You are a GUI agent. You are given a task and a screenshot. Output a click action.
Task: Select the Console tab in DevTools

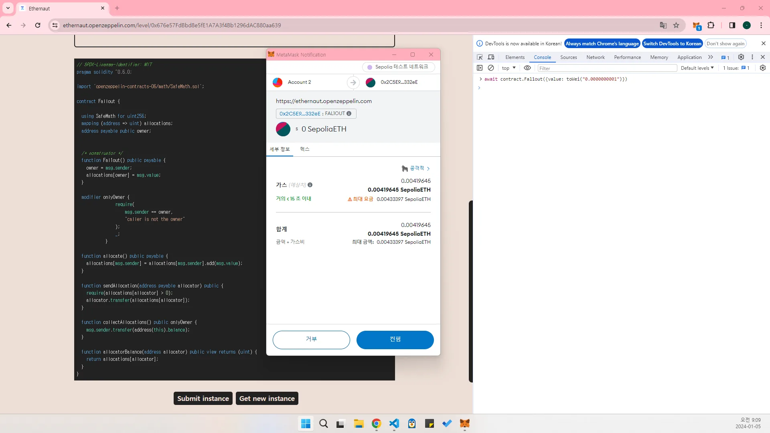(x=542, y=57)
